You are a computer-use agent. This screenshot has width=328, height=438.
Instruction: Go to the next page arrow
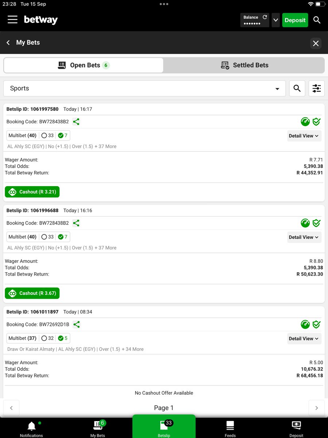click(x=316, y=408)
